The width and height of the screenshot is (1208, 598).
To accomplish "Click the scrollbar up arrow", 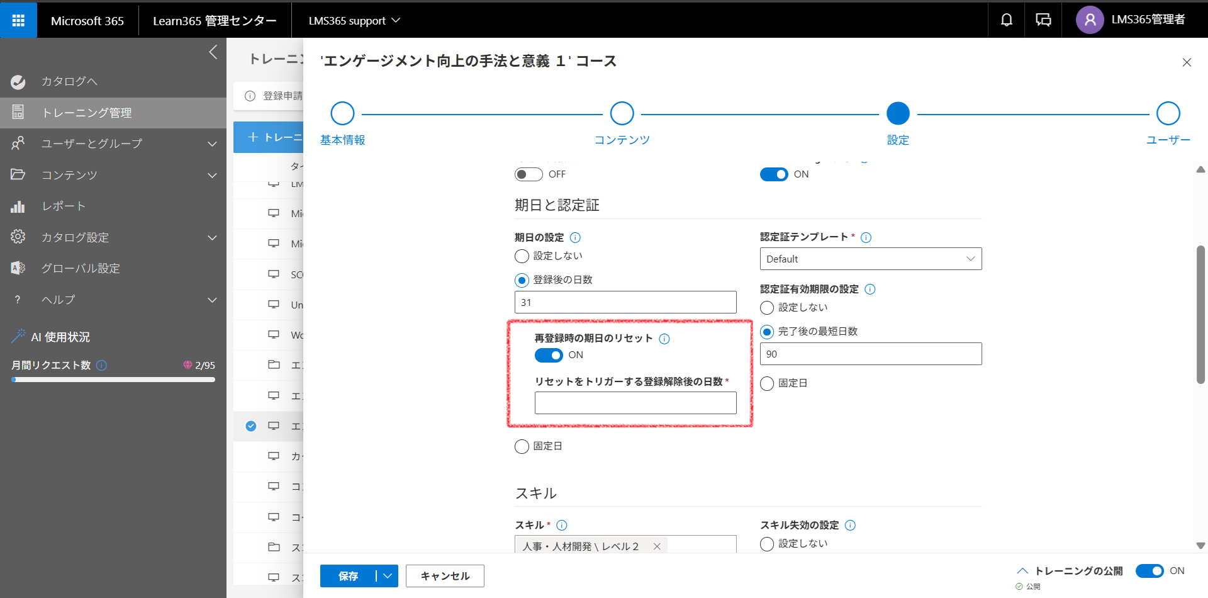I will click(1200, 169).
